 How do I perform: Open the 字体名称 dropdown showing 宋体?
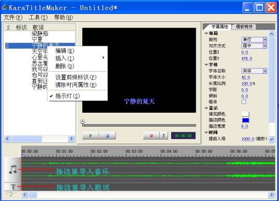coord(254,71)
